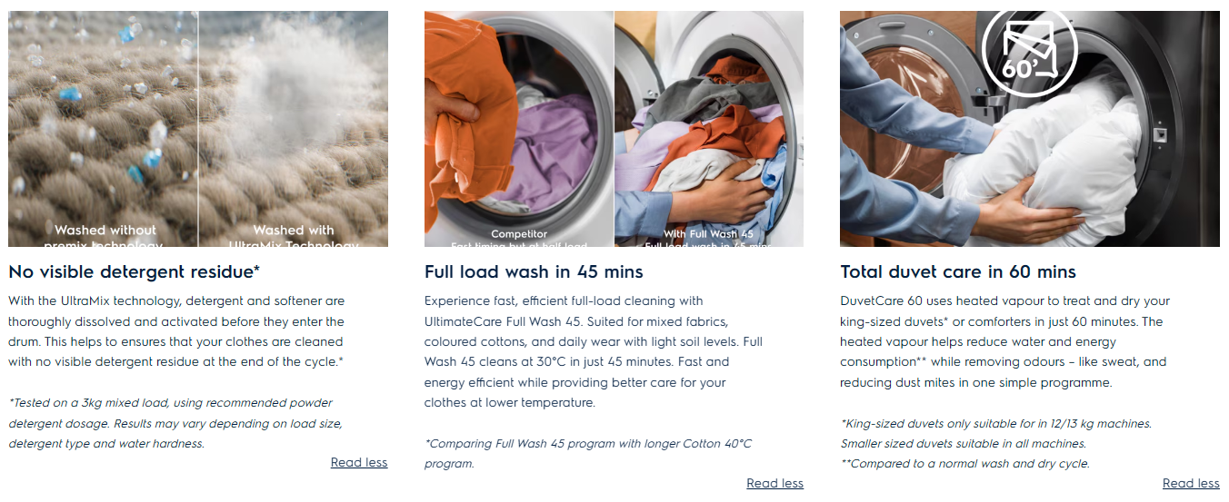1229x502 pixels.
Task: Click the '*Comparing Full Wash 45 program' footnote
Action: pyautogui.click(x=588, y=454)
